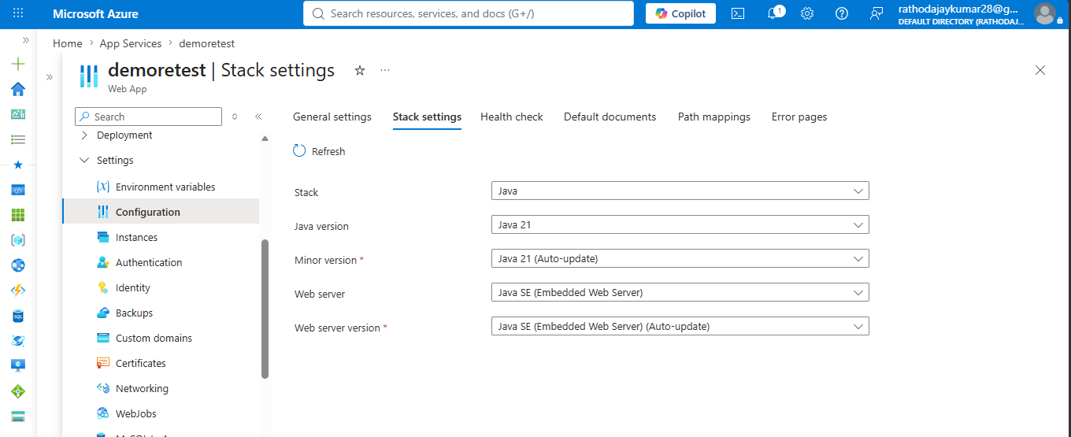Viewport: 1071px width, 437px height.
Task: Open Dashboard icon in left sidebar
Action: tap(18, 114)
